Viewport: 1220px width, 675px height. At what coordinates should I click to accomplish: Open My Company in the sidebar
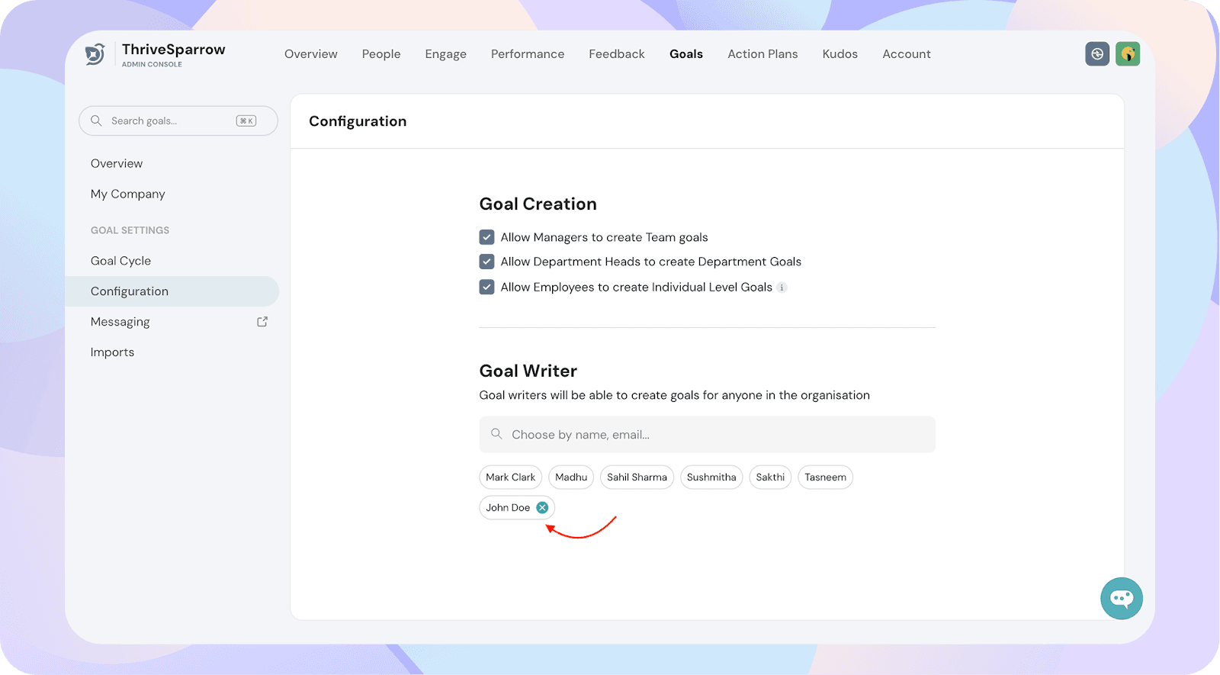tap(127, 194)
